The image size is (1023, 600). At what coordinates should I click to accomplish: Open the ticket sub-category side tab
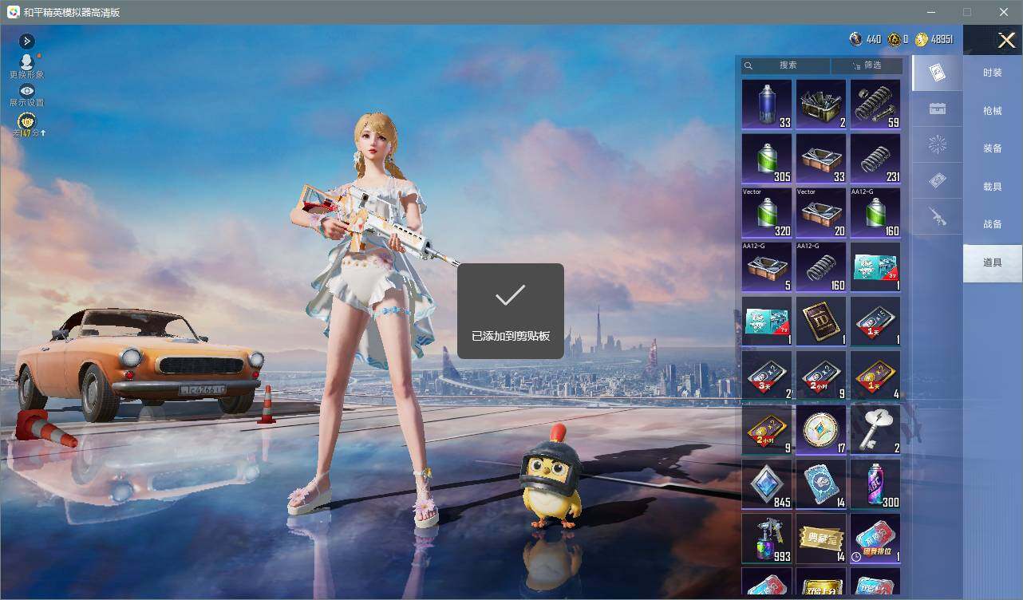938,181
